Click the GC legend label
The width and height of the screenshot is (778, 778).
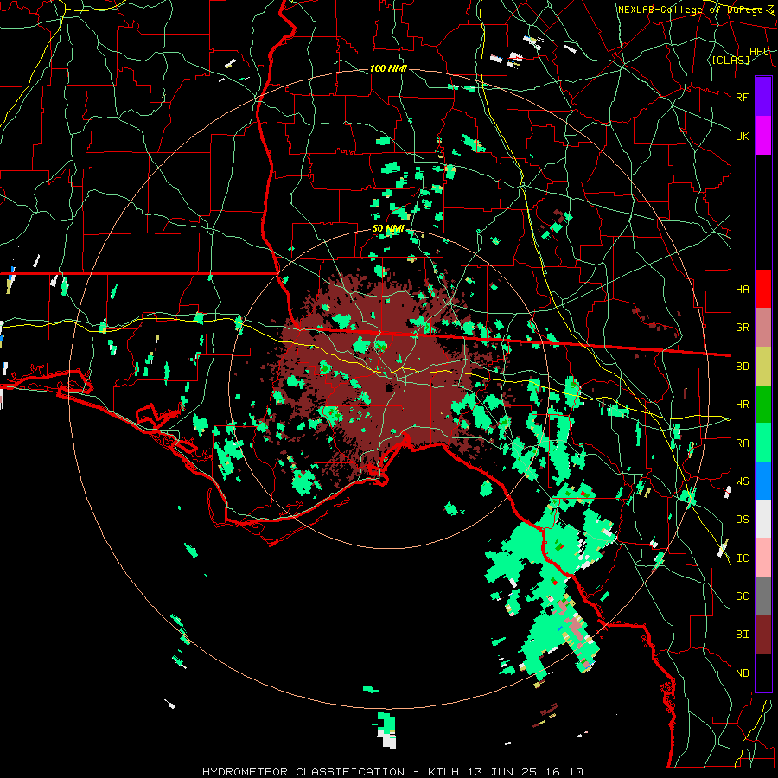click(x=743, y=596)
